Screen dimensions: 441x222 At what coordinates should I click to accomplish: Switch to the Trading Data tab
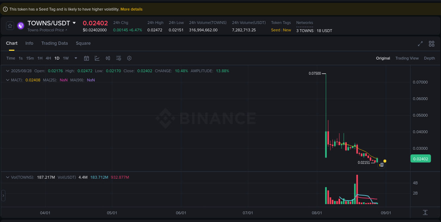coord(54,43)
